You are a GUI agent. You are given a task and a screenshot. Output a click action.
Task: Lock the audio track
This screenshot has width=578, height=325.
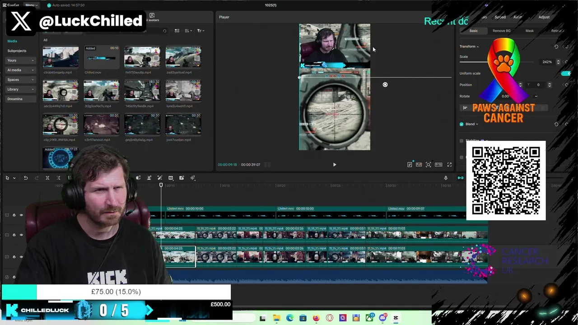click(14, 277)
